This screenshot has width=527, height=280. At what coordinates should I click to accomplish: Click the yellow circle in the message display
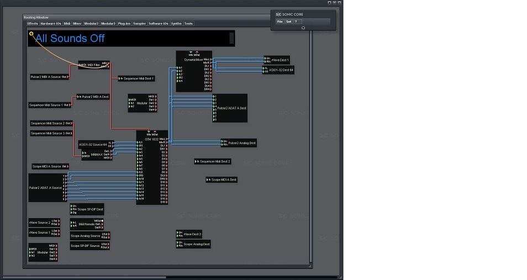(31, 34)
